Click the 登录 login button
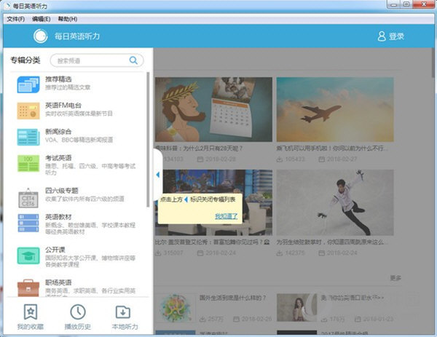437x337 pixels. [390, 36]
